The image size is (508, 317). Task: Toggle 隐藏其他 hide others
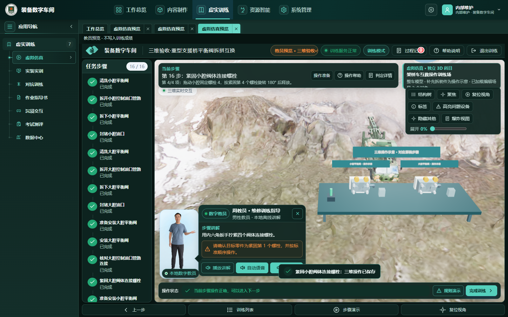[424, 119]
